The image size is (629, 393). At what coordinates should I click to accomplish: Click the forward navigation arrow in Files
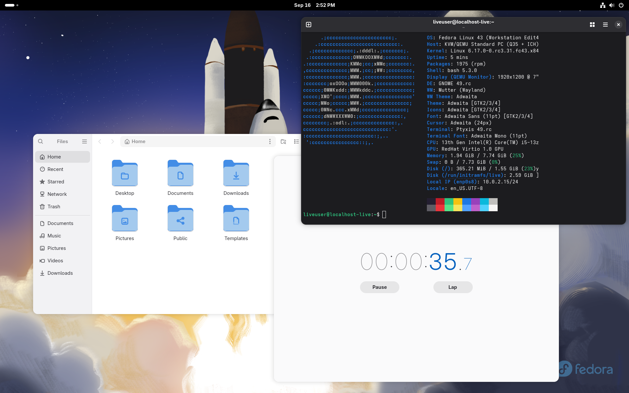pos(112,141)
